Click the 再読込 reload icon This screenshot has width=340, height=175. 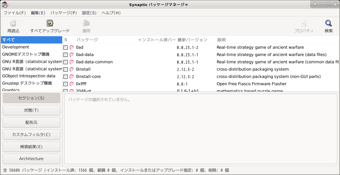click(13, 23)
